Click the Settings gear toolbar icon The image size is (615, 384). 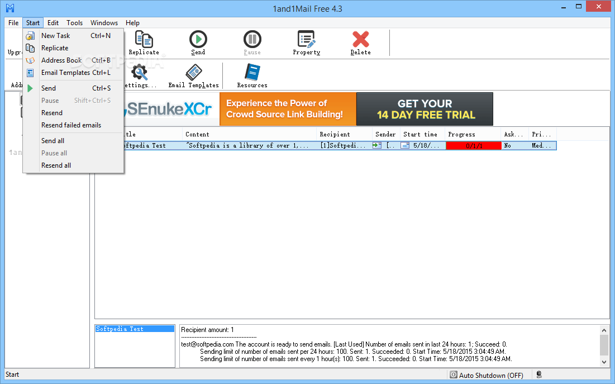click(139, 72)
